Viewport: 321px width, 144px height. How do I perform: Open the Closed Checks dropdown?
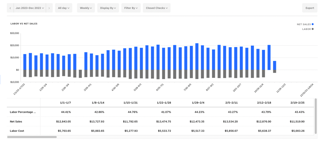(156, 8)
